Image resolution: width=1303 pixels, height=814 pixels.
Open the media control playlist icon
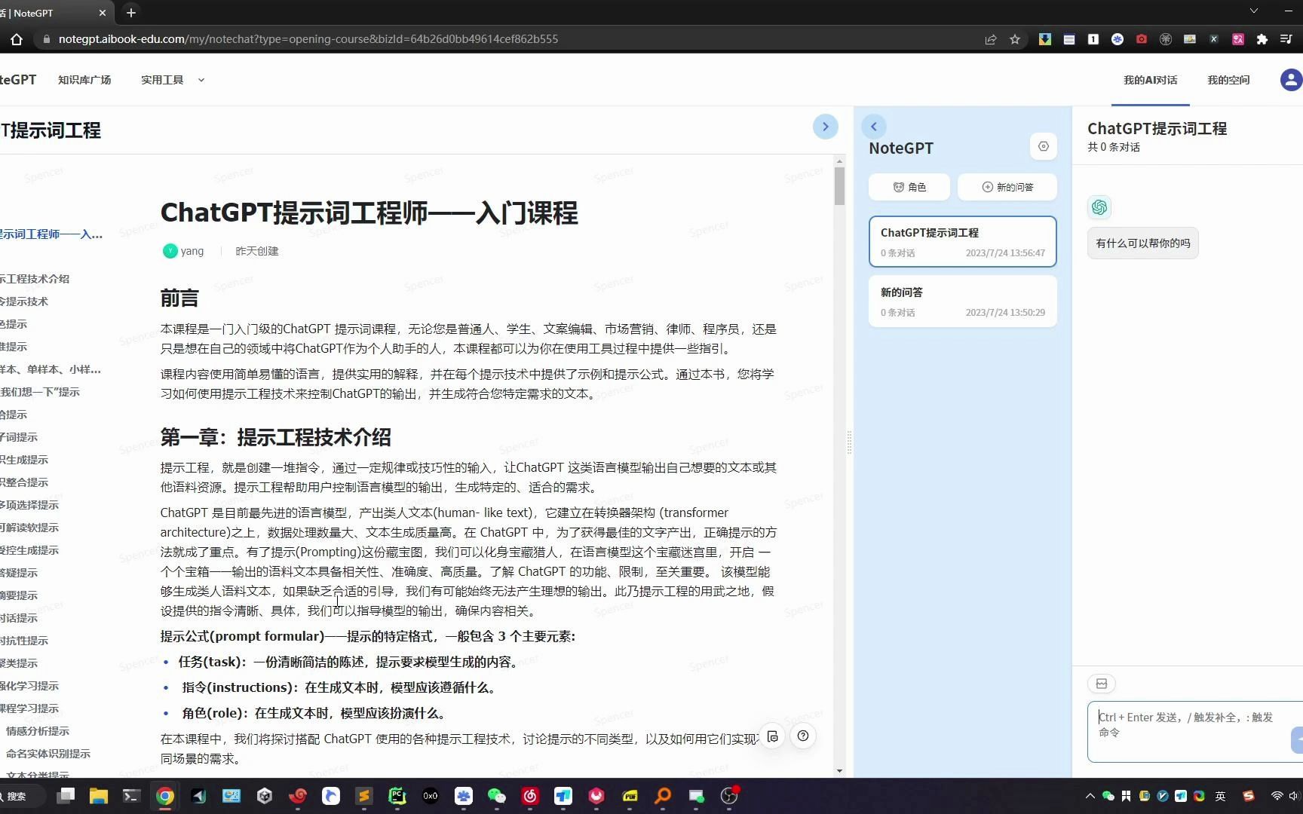[1286, 39]
